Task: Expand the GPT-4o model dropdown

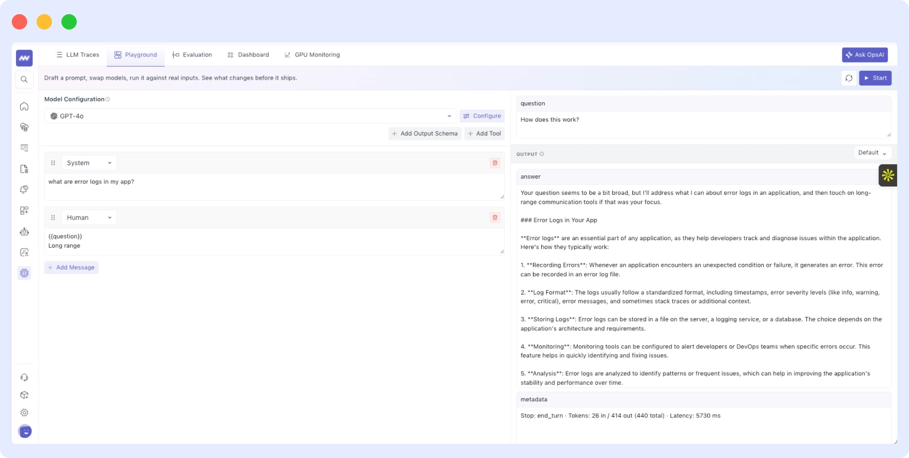Action: 250,116
